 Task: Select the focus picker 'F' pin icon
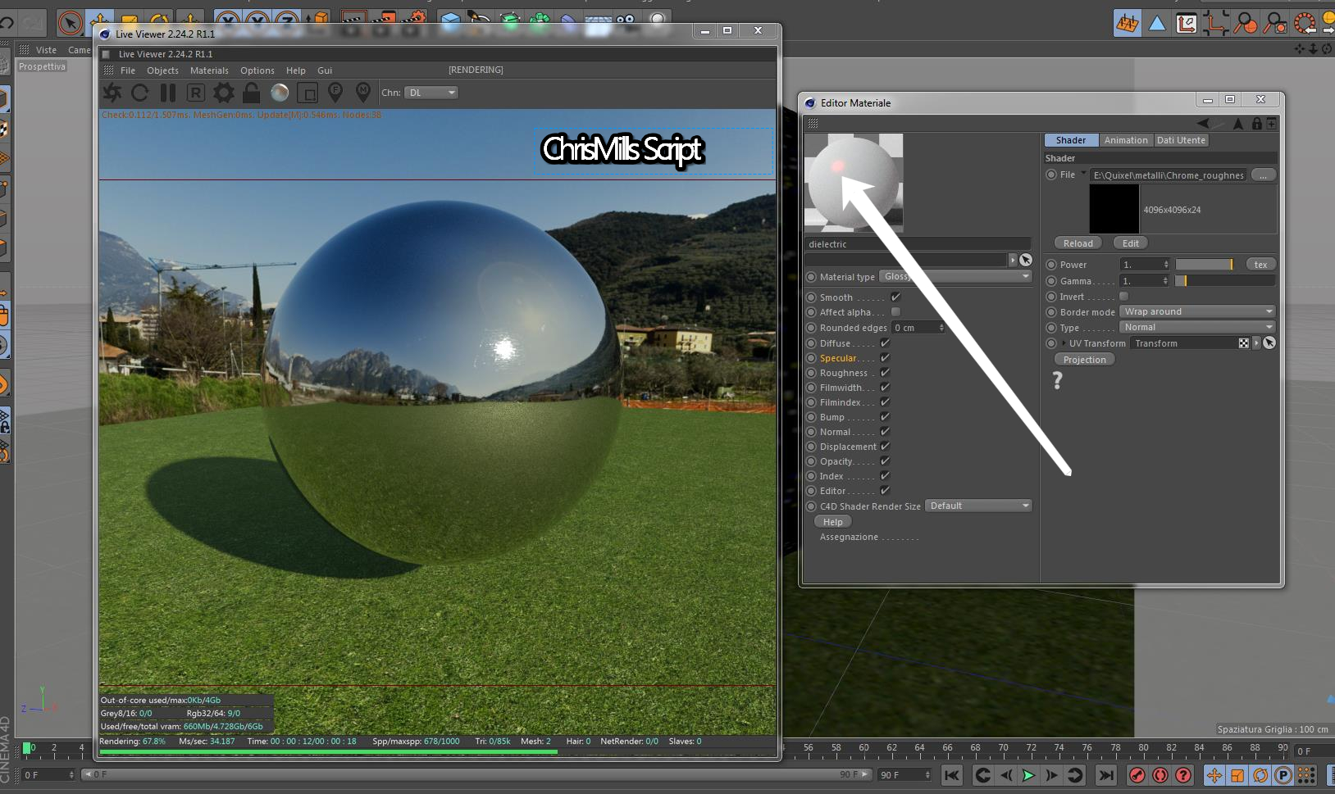pyautogui.click(x=335, y=92)
